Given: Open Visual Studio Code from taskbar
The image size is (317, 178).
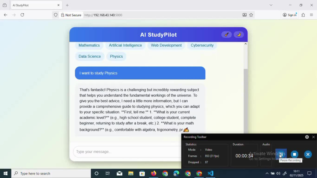Looking at the screenshot, I should (x=210, y=173).
